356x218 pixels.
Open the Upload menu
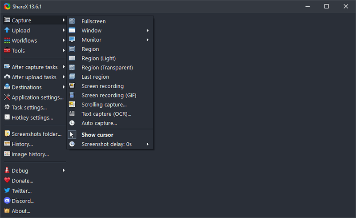[21, 31]
